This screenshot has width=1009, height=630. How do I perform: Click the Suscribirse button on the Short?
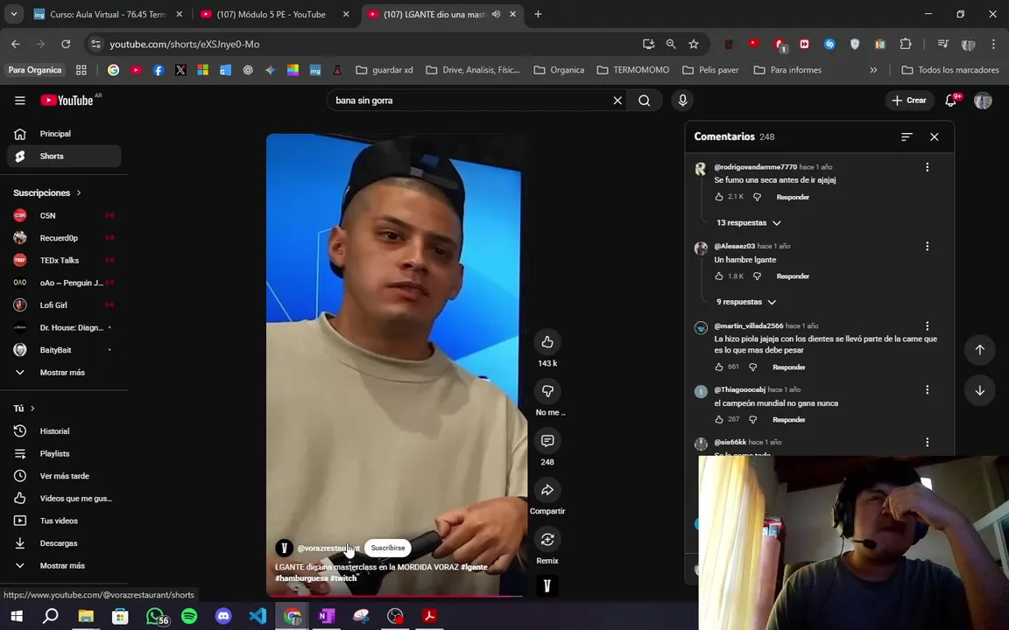[387, 548]
